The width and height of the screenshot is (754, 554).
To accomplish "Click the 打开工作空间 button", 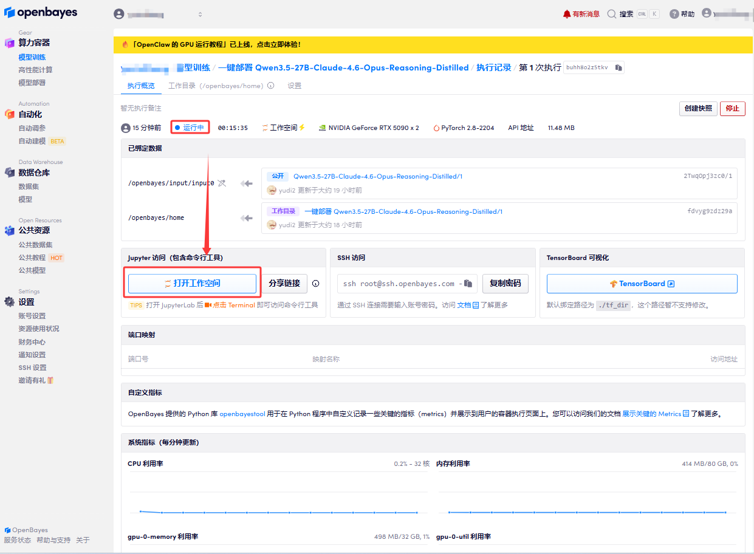I will point(192,284).
